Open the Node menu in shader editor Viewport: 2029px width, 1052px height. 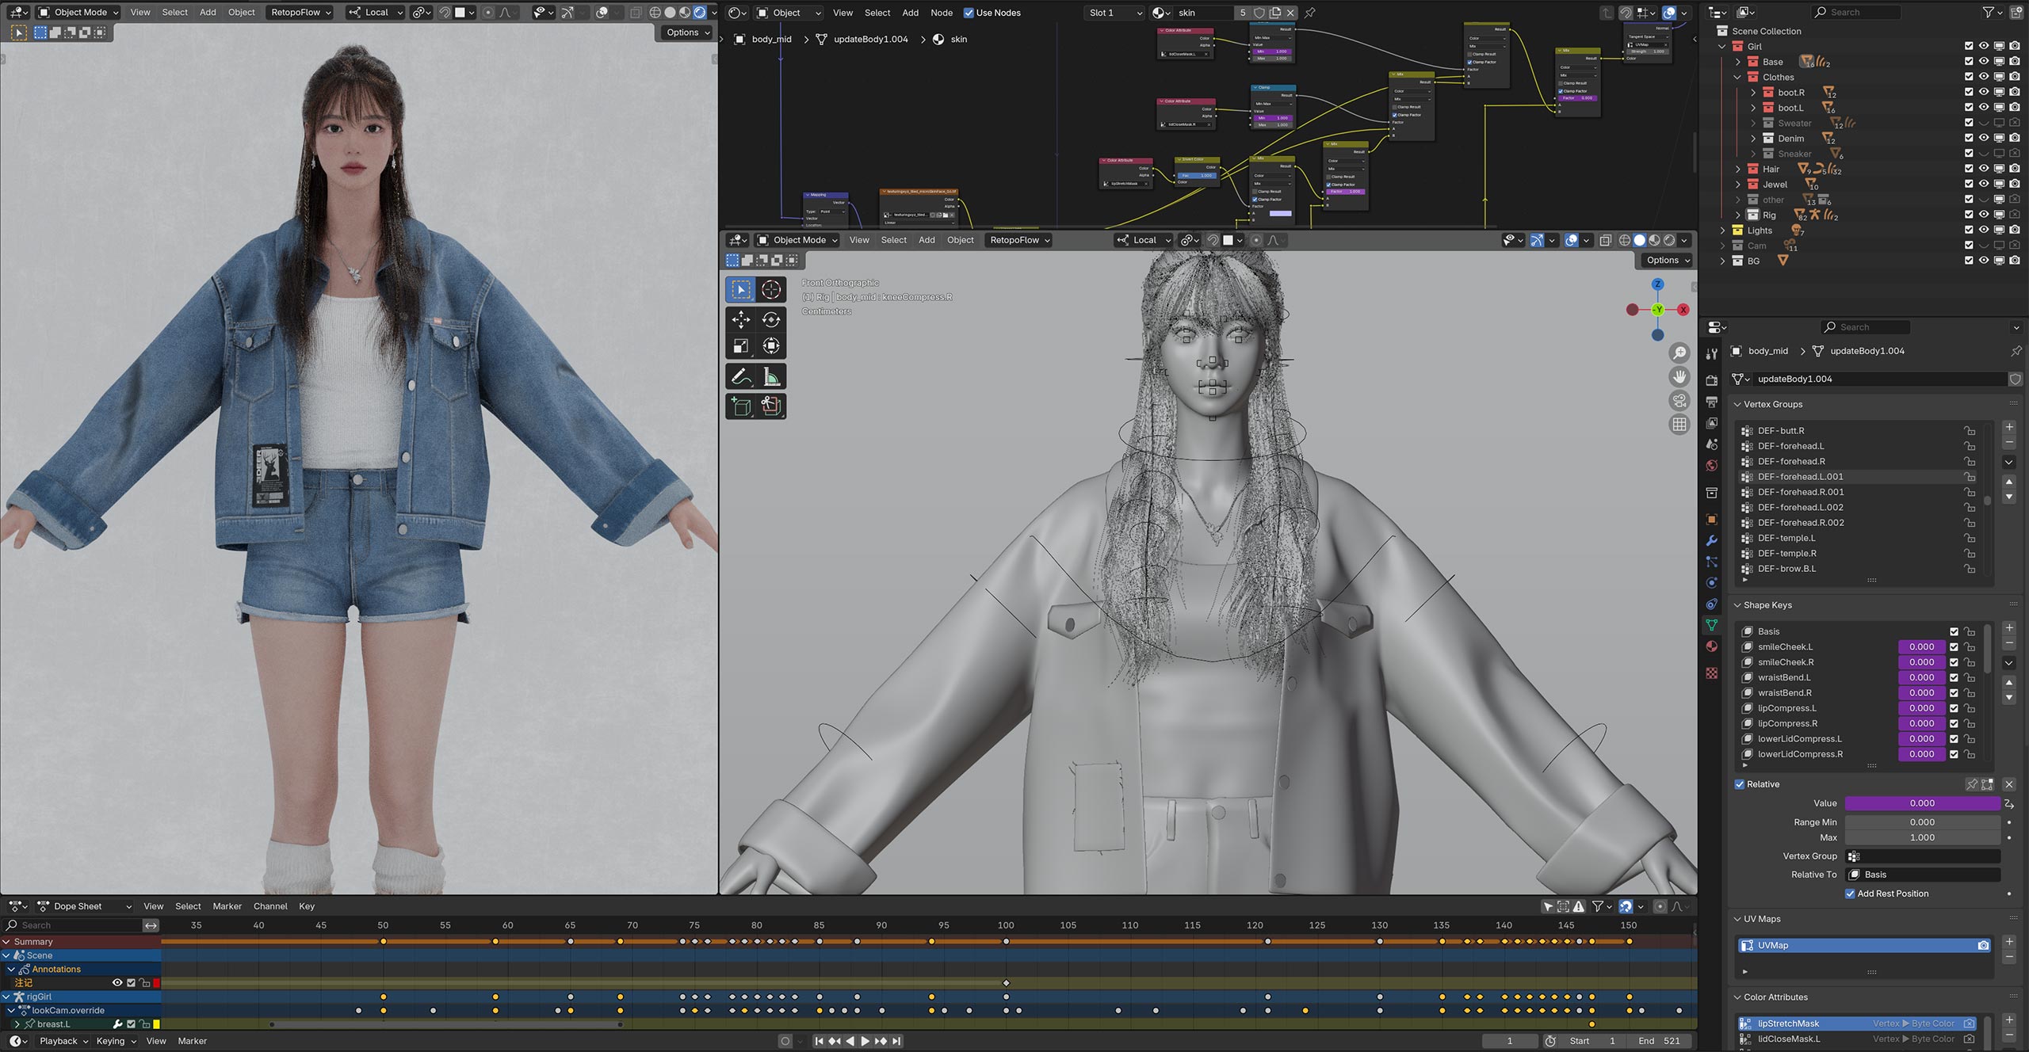942,13
